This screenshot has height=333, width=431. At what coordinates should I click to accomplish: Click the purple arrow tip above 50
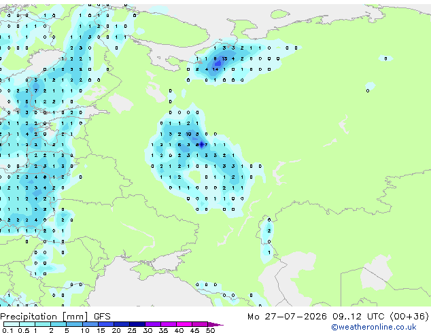click(x=215, y=324)
